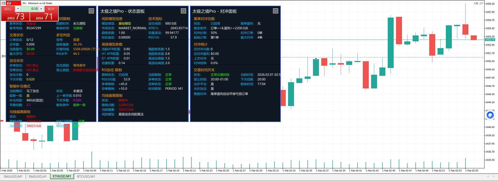498x181 pixels.
Task: Click SELL at 2453.73
Action: [x=15, y=16]
